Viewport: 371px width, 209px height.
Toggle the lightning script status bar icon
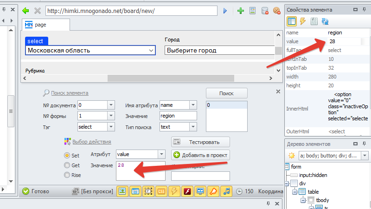point(174,191)
